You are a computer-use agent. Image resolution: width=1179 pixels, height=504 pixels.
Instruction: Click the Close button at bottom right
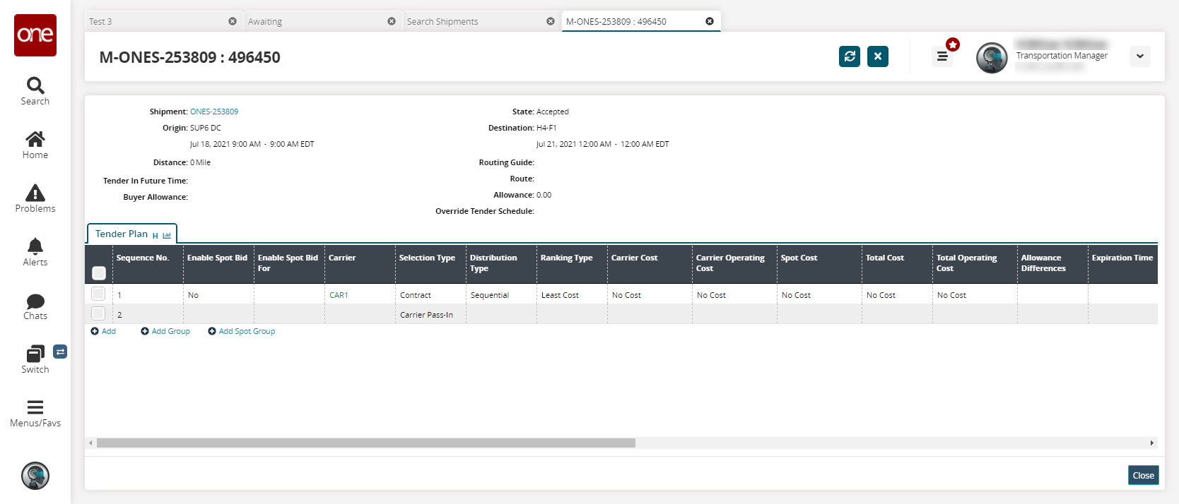tap(1143, 475)
